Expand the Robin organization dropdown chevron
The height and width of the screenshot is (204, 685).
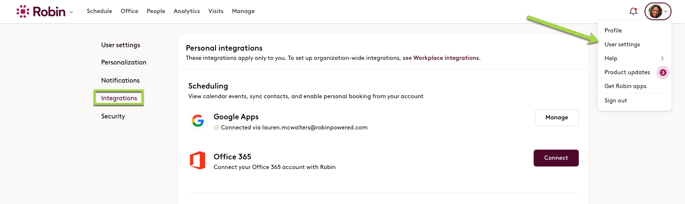coord(71,12)
